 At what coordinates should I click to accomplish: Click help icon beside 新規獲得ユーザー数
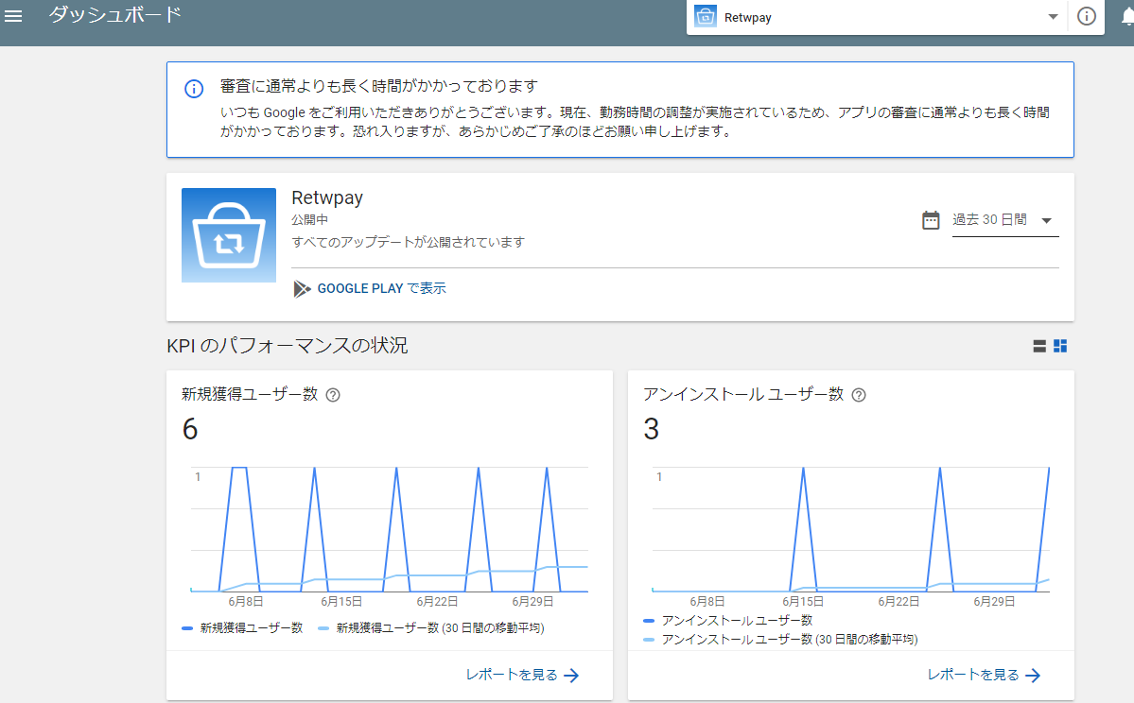(x=332, y=395)
